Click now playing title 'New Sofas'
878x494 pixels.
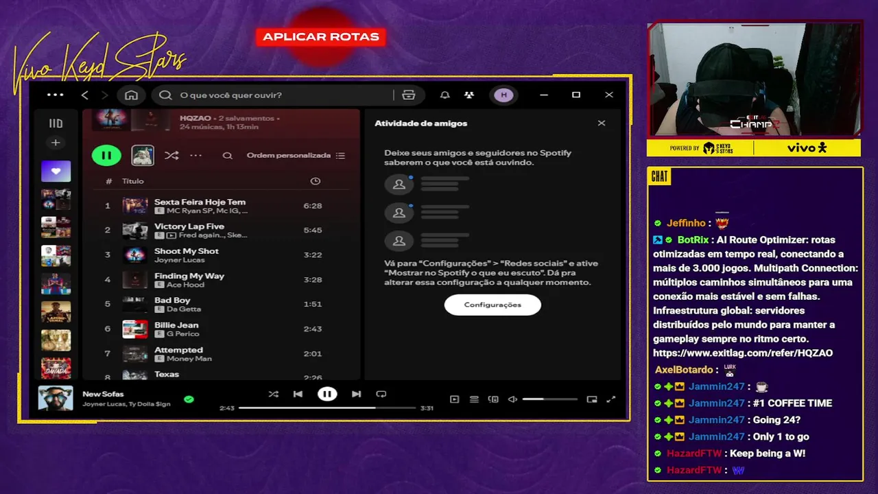(x=103, y=394)
